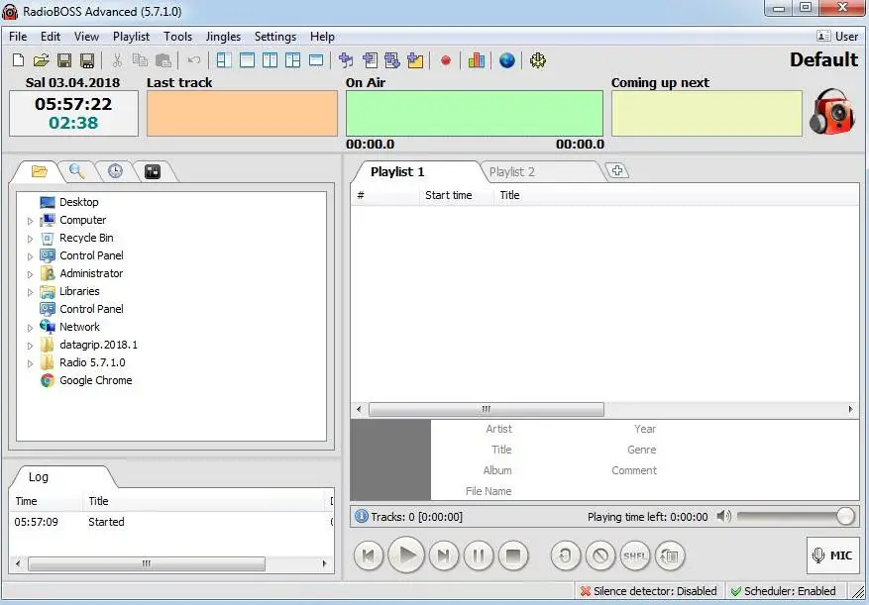869x605 pixels.
Task: Expand the Libraries tree node
Action: [31, 291]
